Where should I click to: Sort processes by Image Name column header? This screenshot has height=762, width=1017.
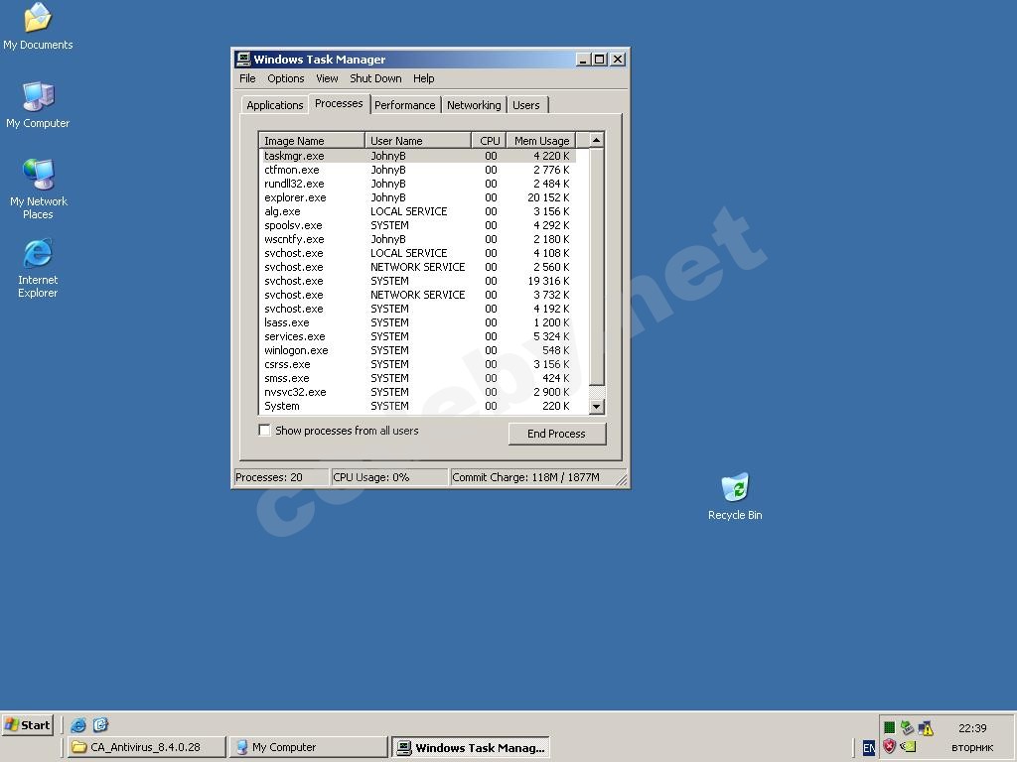click(311, 141)
